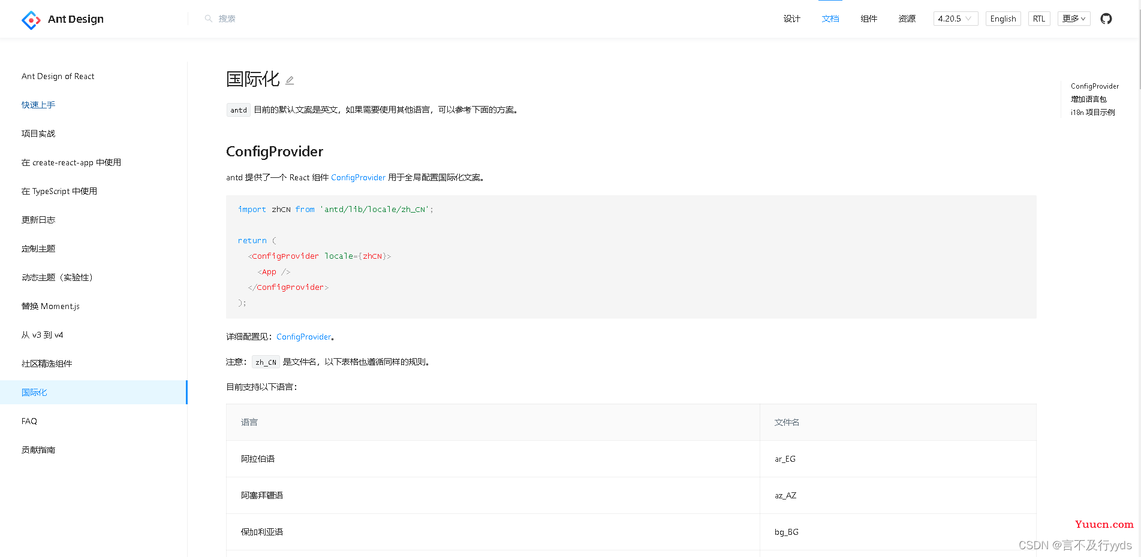Jump to i18n 项目示例 anchor
Image resolution: width=1141 pixels, height=557 pixels.
1093,113
